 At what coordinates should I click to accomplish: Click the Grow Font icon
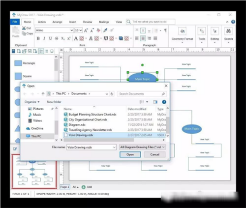coord(86,30)
